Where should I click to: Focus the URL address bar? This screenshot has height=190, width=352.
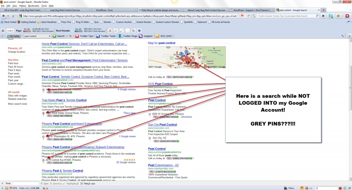coord(128,16)
